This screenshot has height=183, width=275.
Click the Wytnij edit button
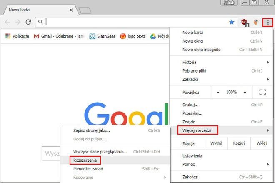tap(216, 143)
